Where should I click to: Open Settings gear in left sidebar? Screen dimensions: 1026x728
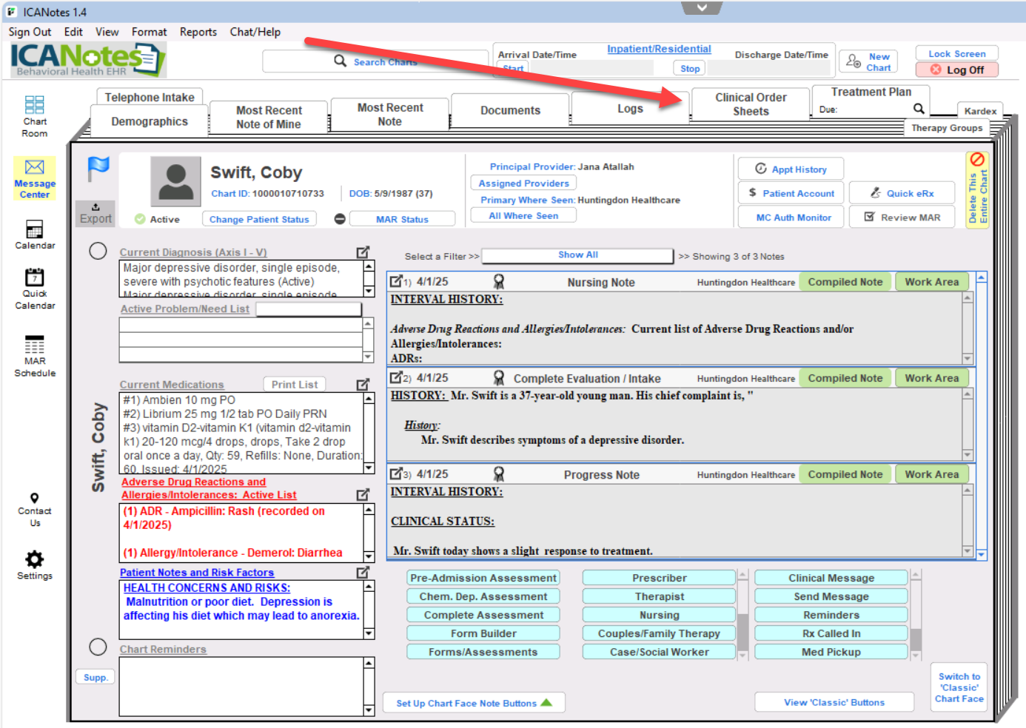click(35, 559)
